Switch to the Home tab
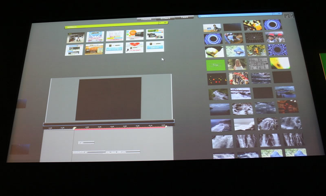326x196 pixels. click(146, 19)
